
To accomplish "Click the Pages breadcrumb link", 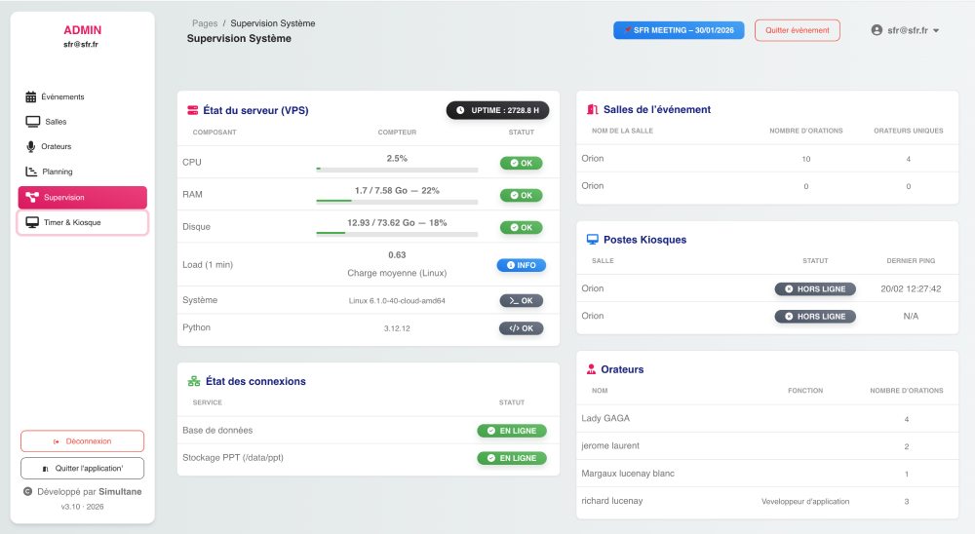I will pyautogui.click(x=205, y=23).
